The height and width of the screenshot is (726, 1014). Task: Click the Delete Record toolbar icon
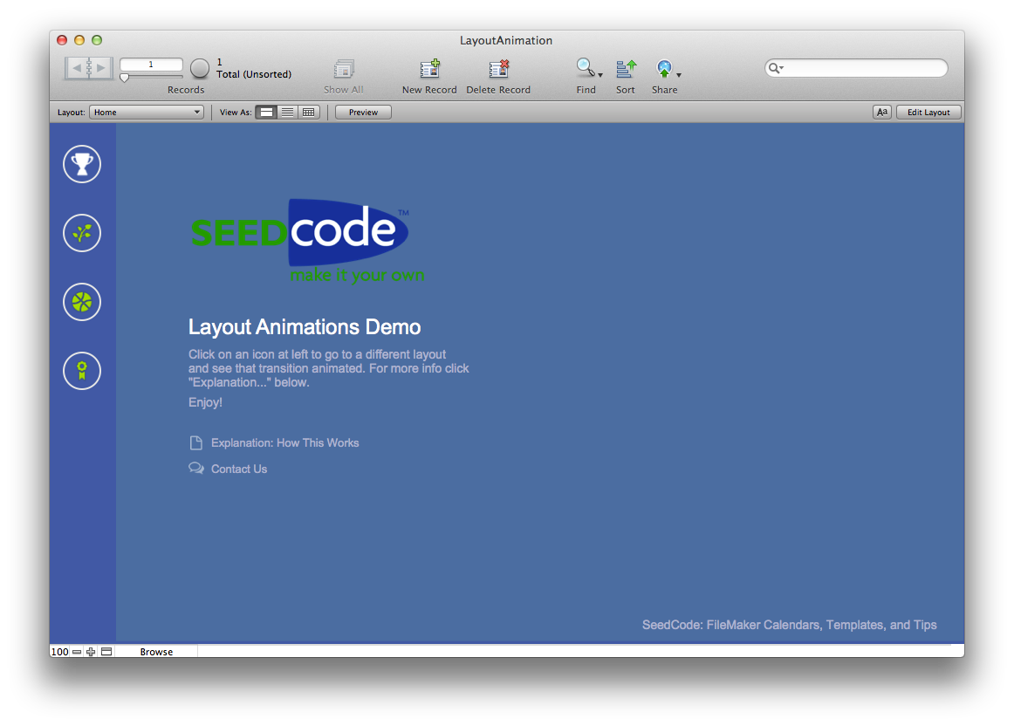(x=498, y=70)
